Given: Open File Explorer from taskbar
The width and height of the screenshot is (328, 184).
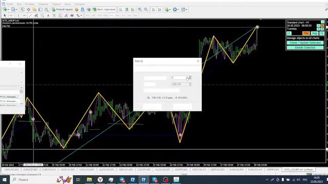Looking at the screenshot, I should pyautogui.click(x=89, y=179).
